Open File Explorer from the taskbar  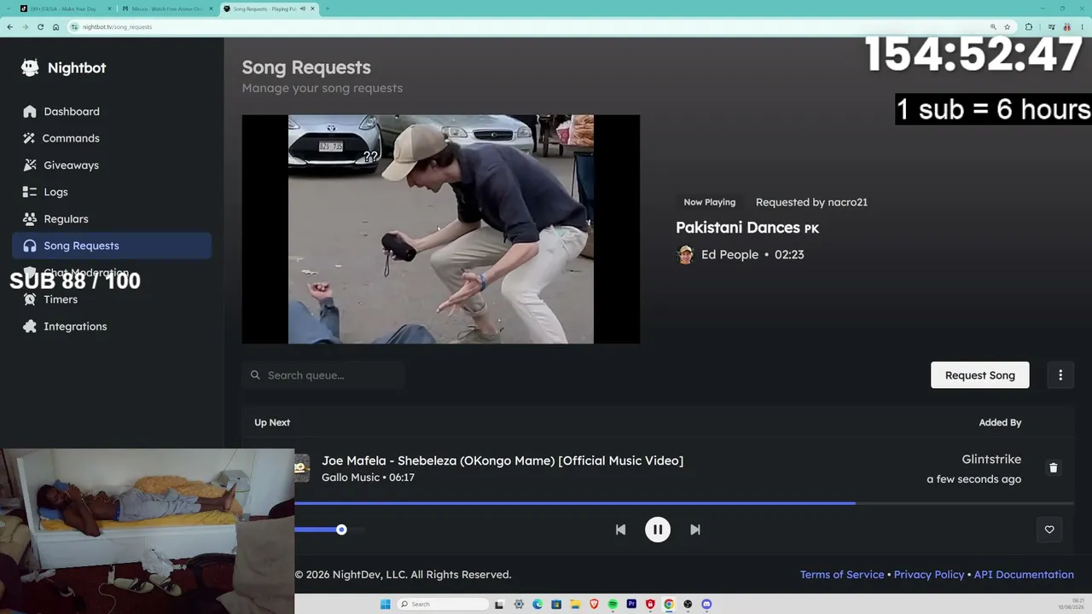click(x=575, y=604)
